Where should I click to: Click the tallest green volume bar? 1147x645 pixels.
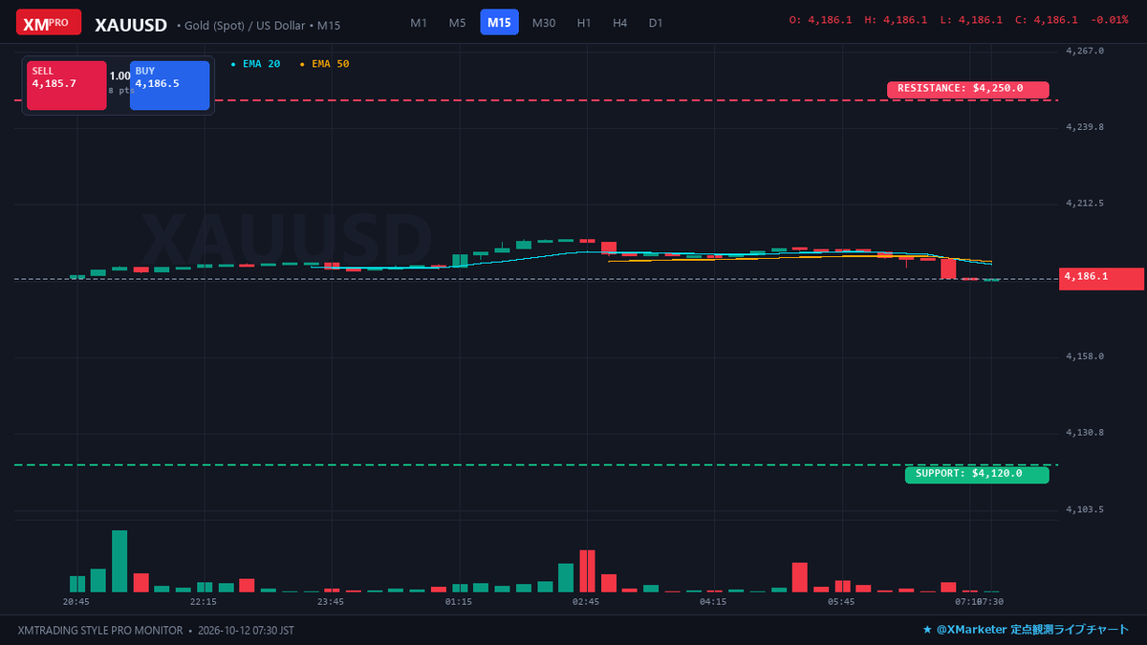coord(119,562)
